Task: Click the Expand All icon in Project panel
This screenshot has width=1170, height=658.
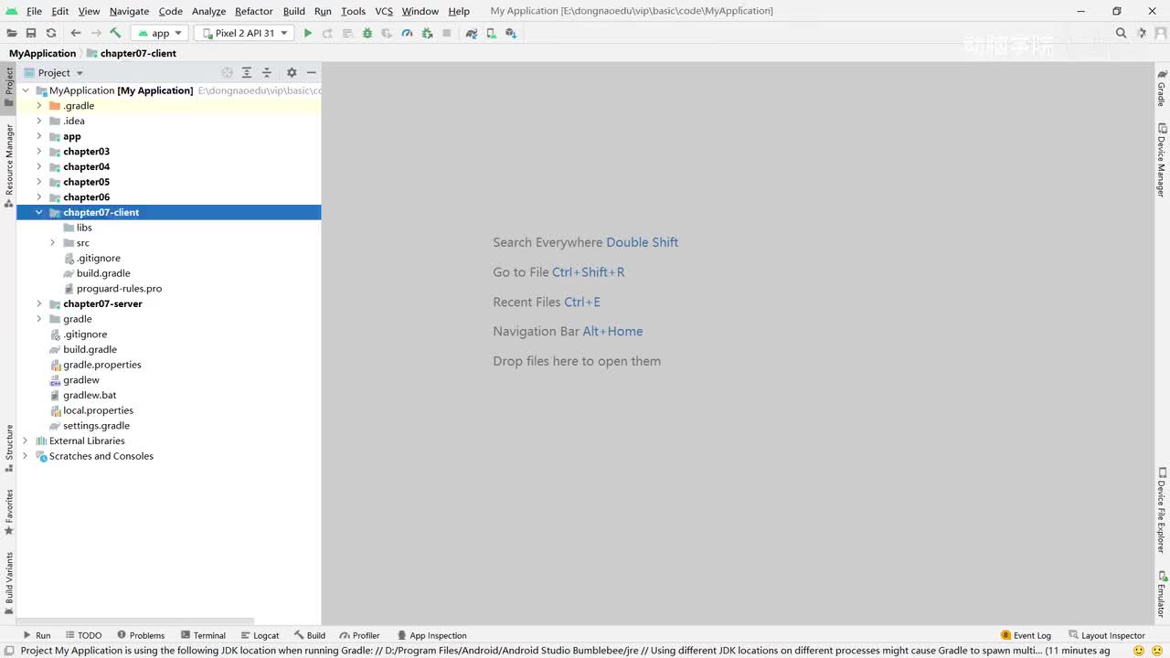Action: pyautogui.click(x=247, y=72)
